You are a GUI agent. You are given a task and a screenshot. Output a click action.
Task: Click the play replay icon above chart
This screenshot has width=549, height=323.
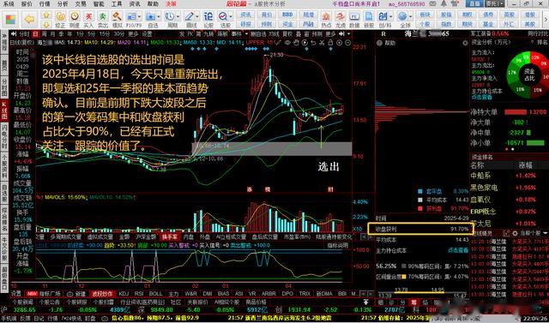pos(305,42)
